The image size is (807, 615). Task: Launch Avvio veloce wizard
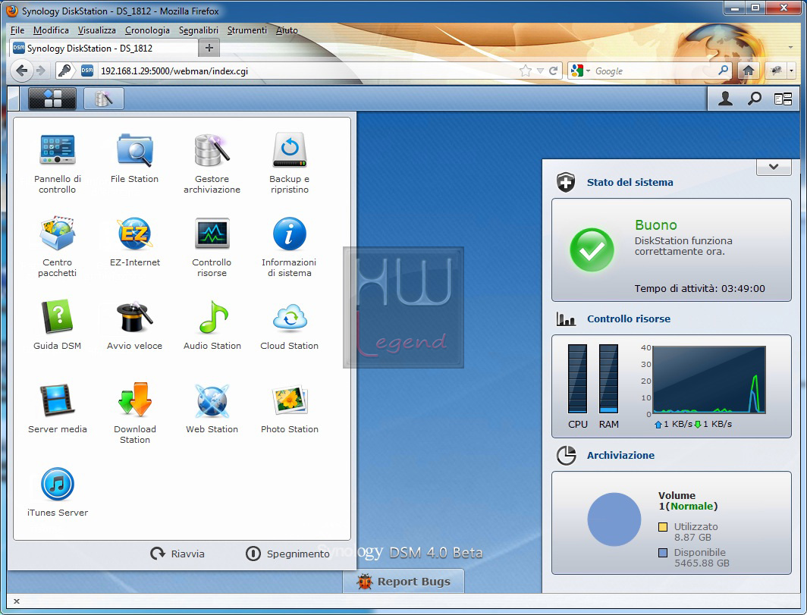(x=134, y=325)
